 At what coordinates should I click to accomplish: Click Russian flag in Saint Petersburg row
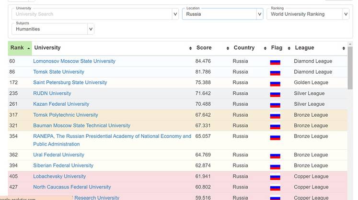point(275,83)
